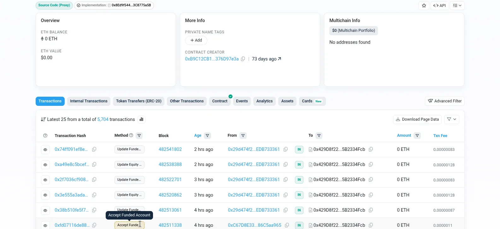
Task: Copy the To address in block 482513061 row
Action: [371, 210]
